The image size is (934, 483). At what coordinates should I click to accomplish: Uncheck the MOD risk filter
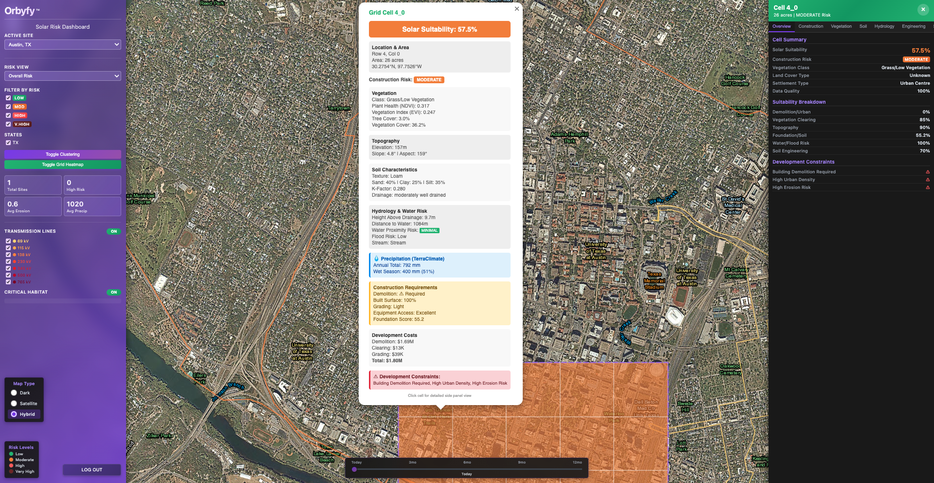[x=8, y=107]
